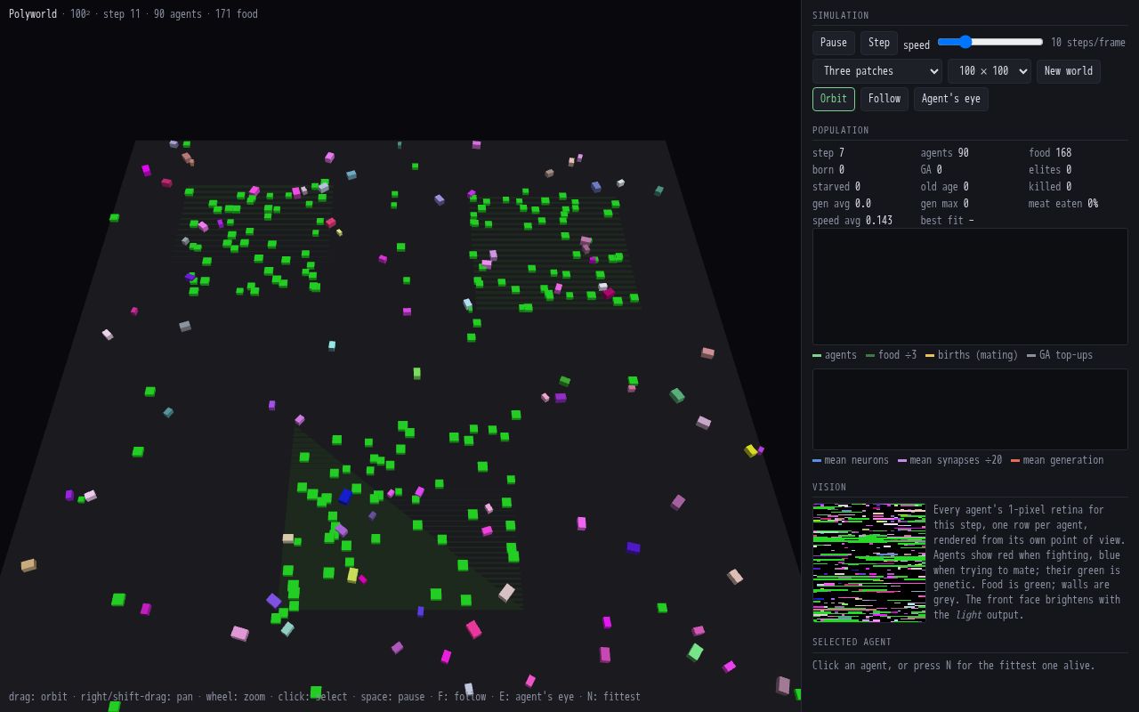Advance one step with Step button

pyautogui.click(x=878, y=43)
